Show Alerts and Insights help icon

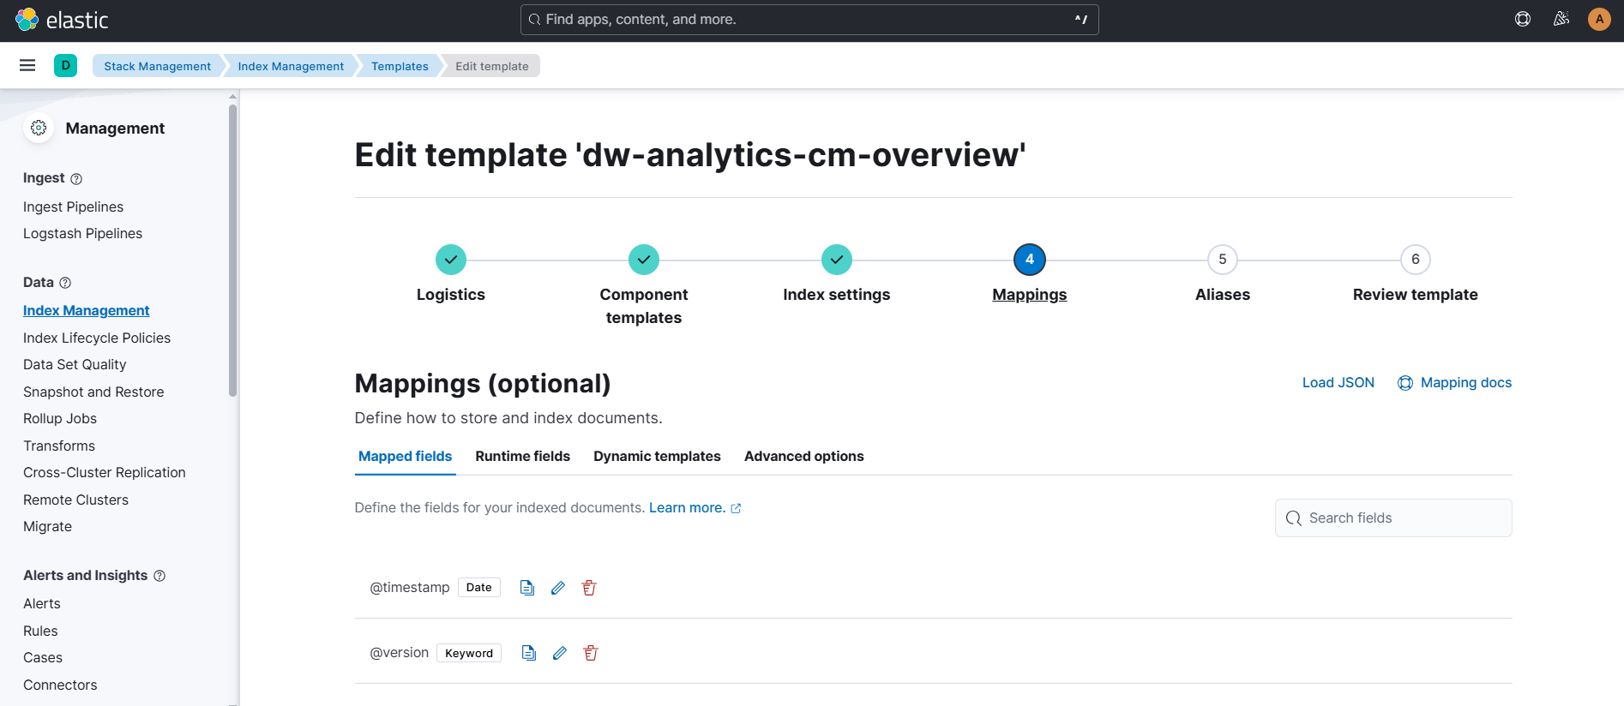point(159,576)
